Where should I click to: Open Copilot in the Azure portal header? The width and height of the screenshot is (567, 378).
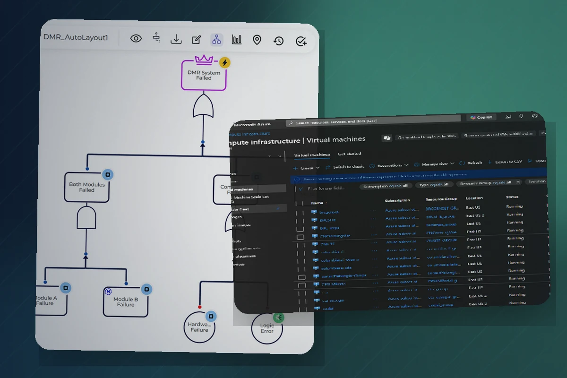pyautogui.click(x=481, y=117)
